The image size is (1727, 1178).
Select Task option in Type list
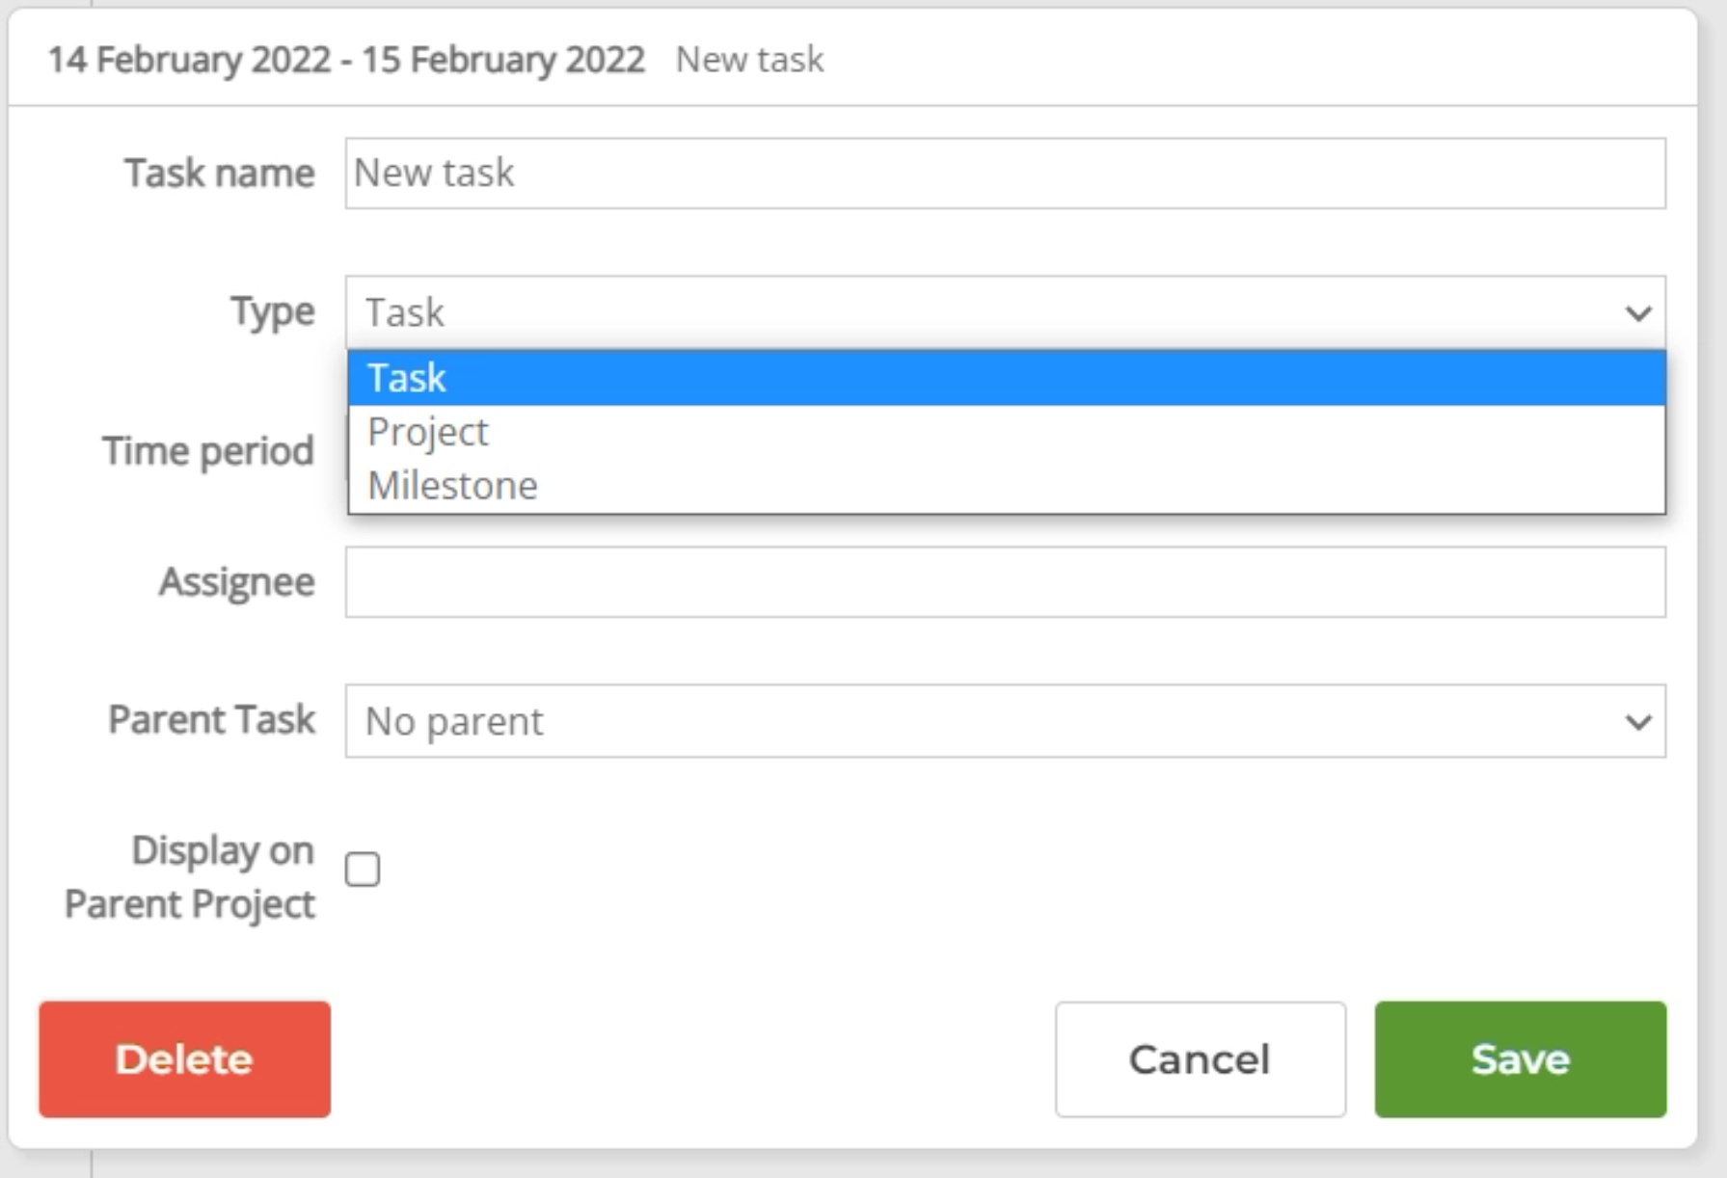point(1005,378)
